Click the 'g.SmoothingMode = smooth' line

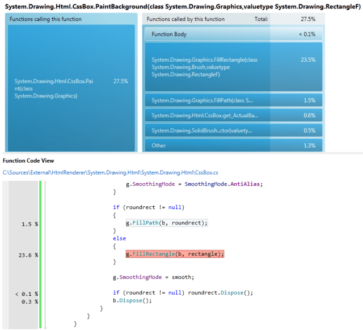[x=153, y=277]
